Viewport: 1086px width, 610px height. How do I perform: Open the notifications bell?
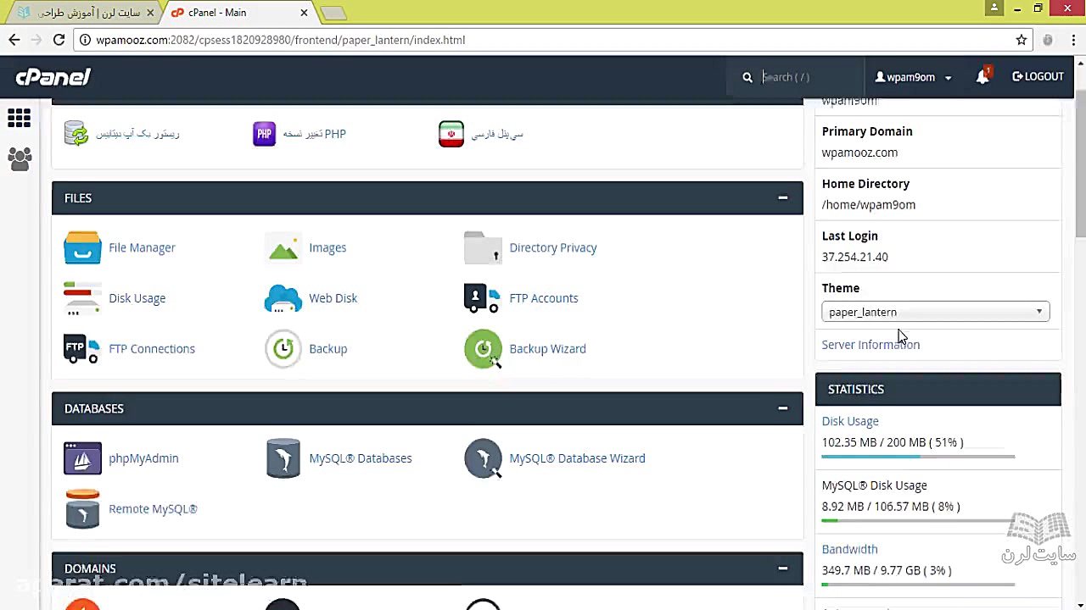click(x=982, y=76)
